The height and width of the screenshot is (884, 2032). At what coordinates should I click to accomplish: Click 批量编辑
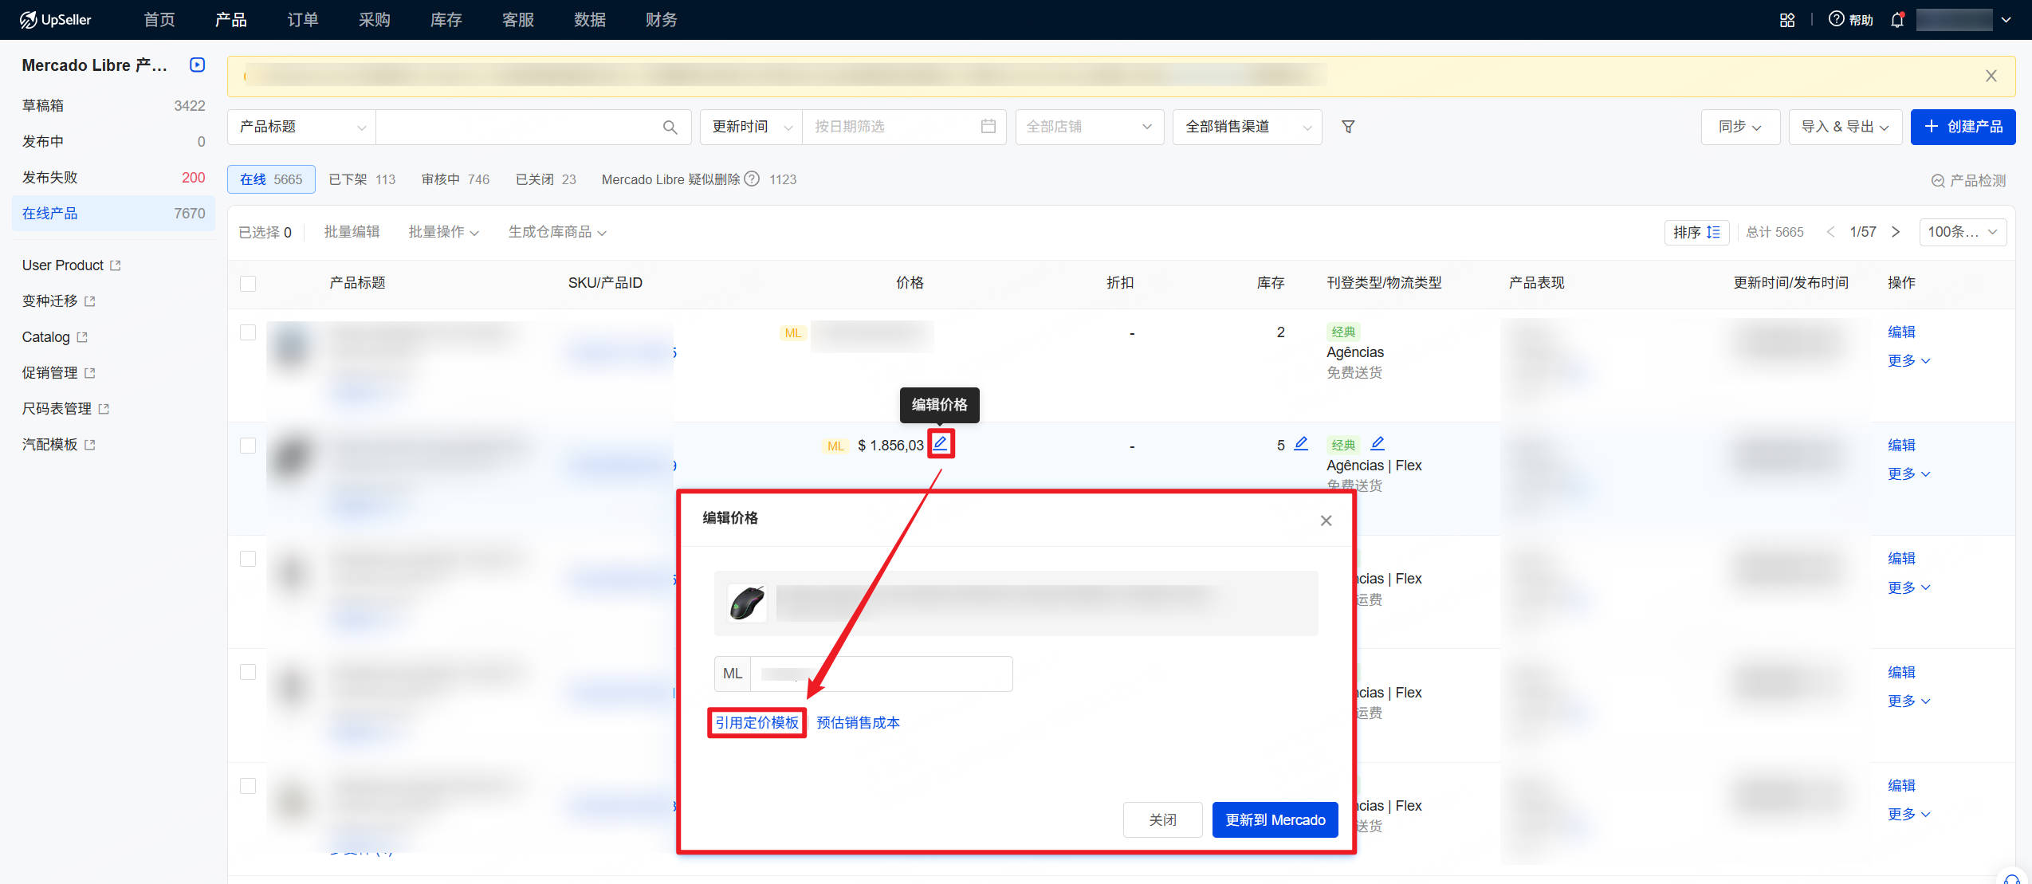click(352, 232)
